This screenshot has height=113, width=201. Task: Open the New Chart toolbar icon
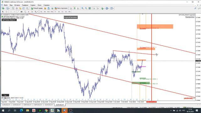(x=3, y=8)
